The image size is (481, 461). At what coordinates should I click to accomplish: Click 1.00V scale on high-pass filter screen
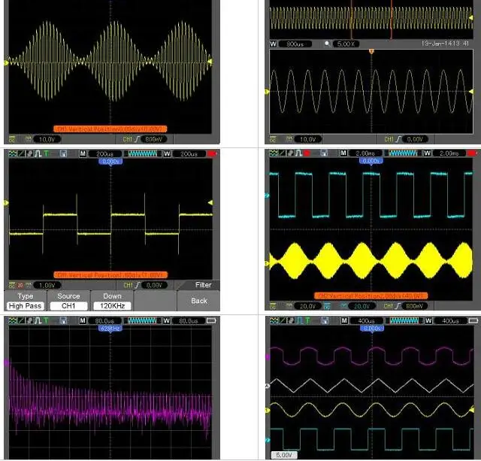(47, 285)
